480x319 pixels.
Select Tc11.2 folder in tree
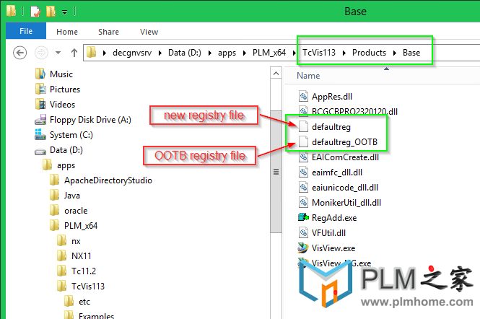84,271
